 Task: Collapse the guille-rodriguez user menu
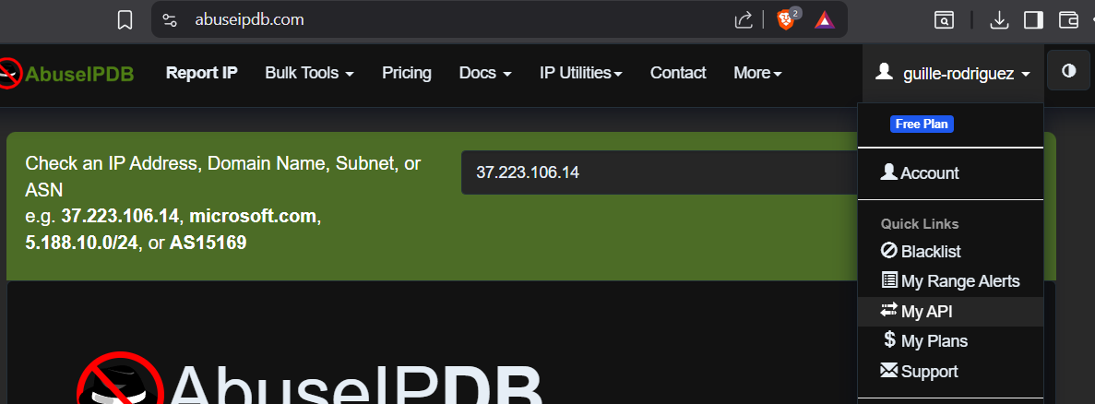click(x=953, y=73)
